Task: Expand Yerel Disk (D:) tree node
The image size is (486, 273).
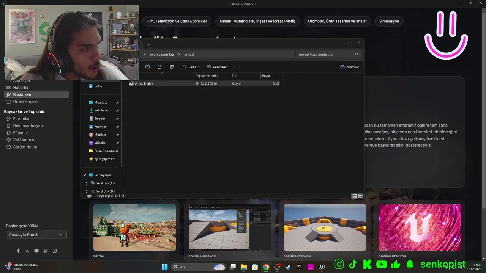Action: [87, 191]
